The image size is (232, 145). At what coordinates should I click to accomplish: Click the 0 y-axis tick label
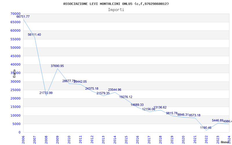point(19,133)
